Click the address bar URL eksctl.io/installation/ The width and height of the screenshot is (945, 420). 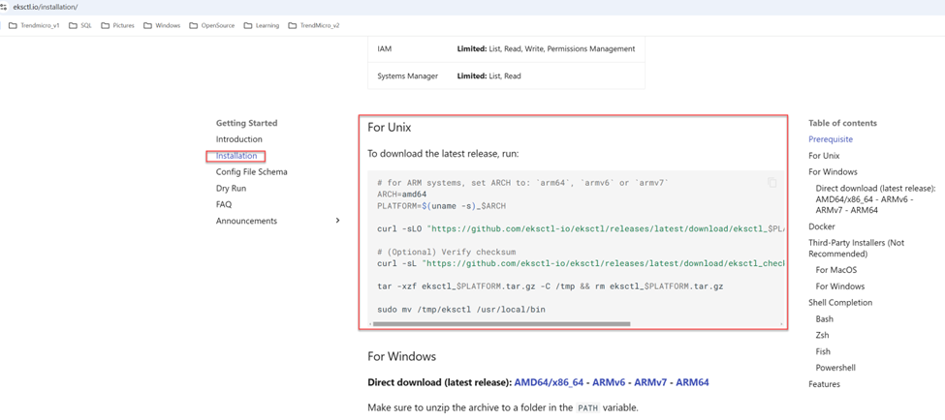[46, 7]
